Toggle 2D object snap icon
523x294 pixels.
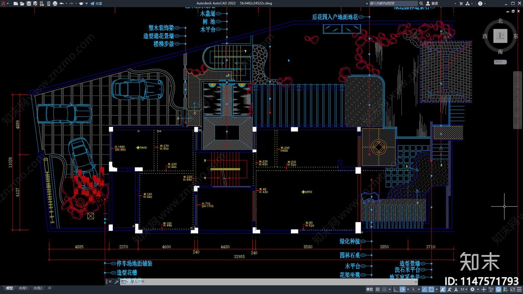coord(431,289)
